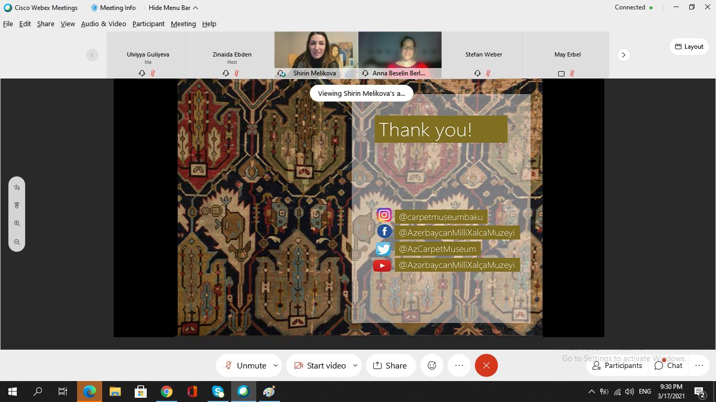This screenshot has height=402, width=716.
Task: Open the Chat panel
Action: (x=669, y=365)
